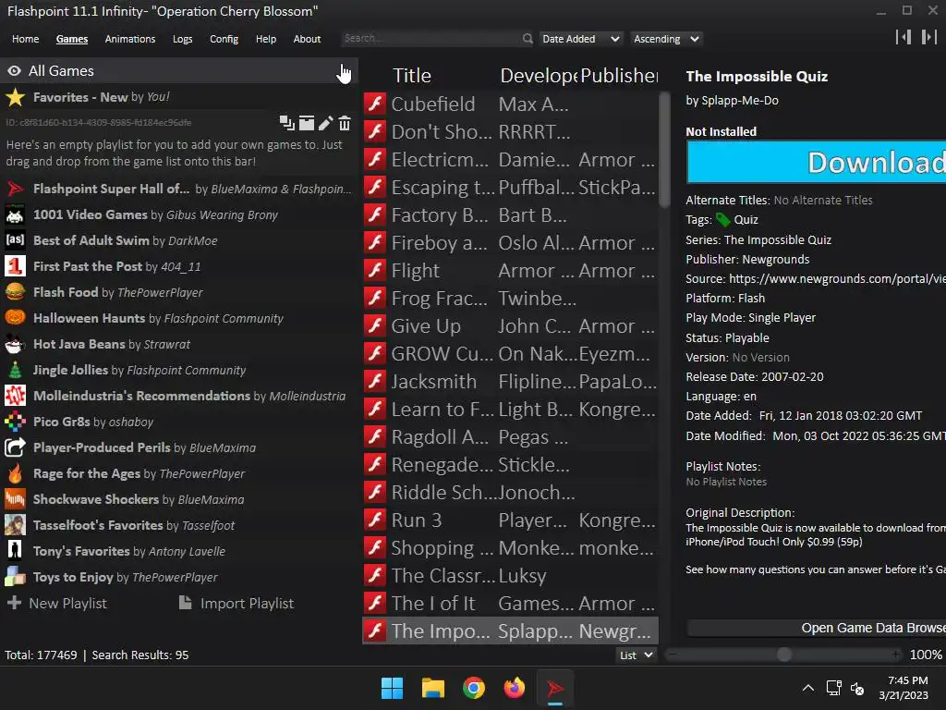Toggle left sidebar with top-right icon

(904, 37)
